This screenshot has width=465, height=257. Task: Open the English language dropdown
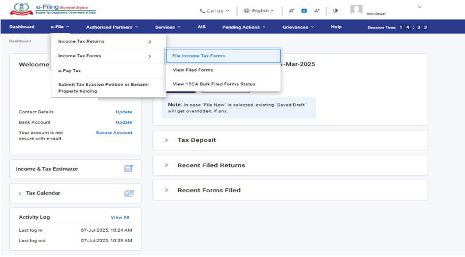click(259, 10)
